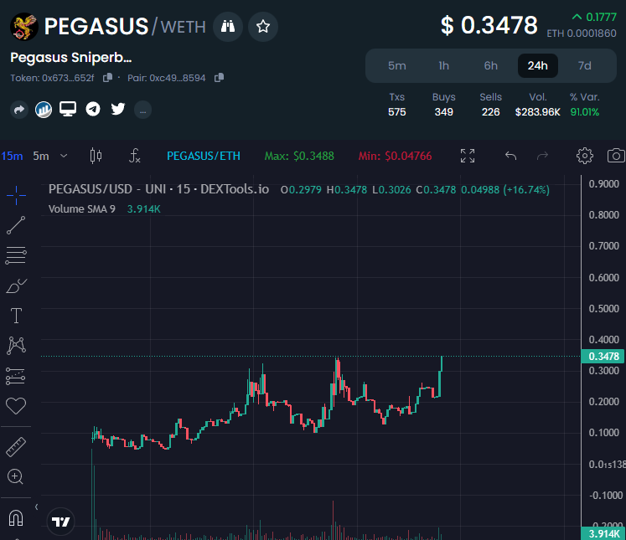
Task: Expand the chart interval dropdown chevron
Action: pos(64,156)
